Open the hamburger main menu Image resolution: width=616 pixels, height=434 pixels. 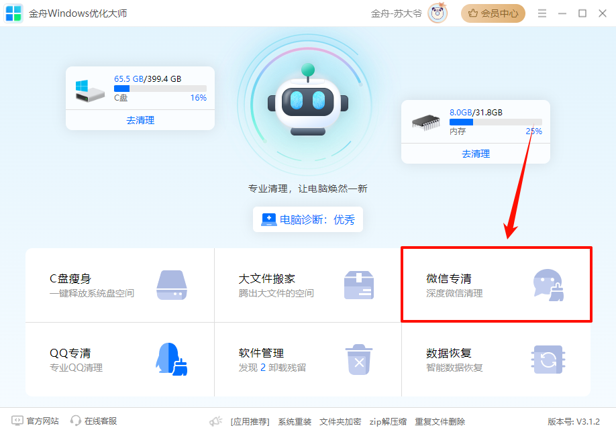[x=542, y=13]
